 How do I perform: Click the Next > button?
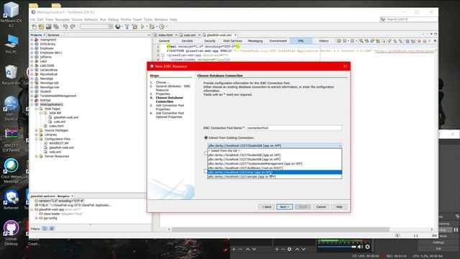coord(285,206)
